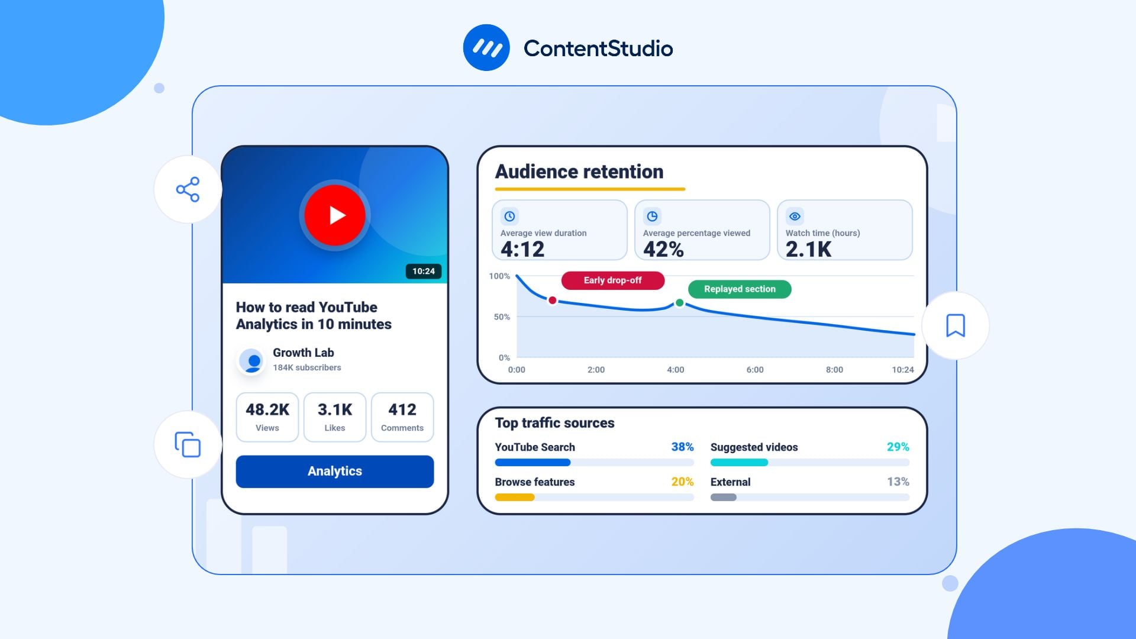
Task: Click the 412 Comments stat card
Action: [402, 417]
